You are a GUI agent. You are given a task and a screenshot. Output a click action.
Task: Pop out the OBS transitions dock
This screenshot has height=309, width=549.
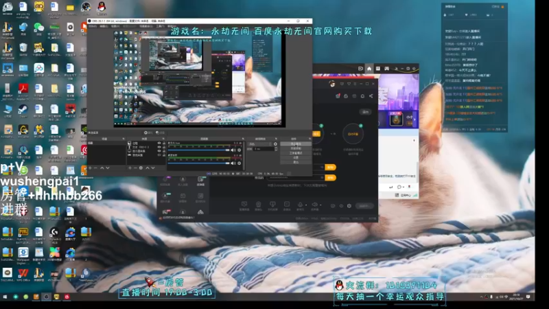point(277,139)
